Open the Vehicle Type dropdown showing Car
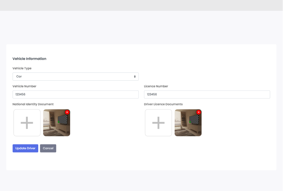283x191 pixels. (75, 77)
